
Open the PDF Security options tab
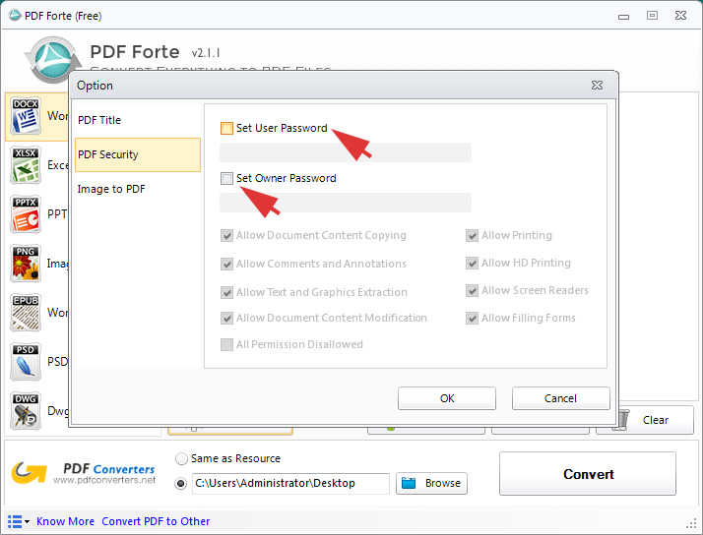coord(138,155)
